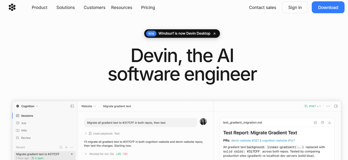The width and height of the screenshot is (348, 160).
Task: Expand the Worked for 4m 13s row
Action: coord(106,154)
